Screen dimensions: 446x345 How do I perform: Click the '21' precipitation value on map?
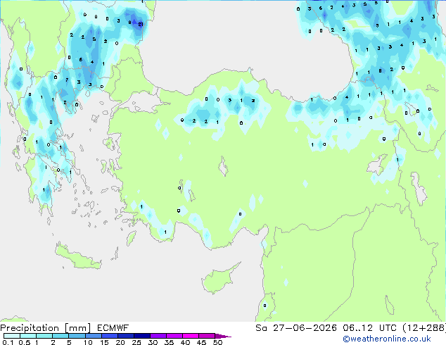coord(141,25)
